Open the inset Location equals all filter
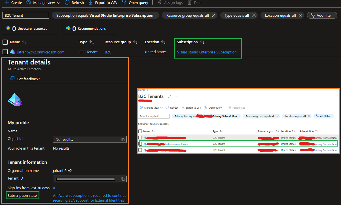This screenshot has height=205, width=341. pyautogui.click(x=295, y=116)
